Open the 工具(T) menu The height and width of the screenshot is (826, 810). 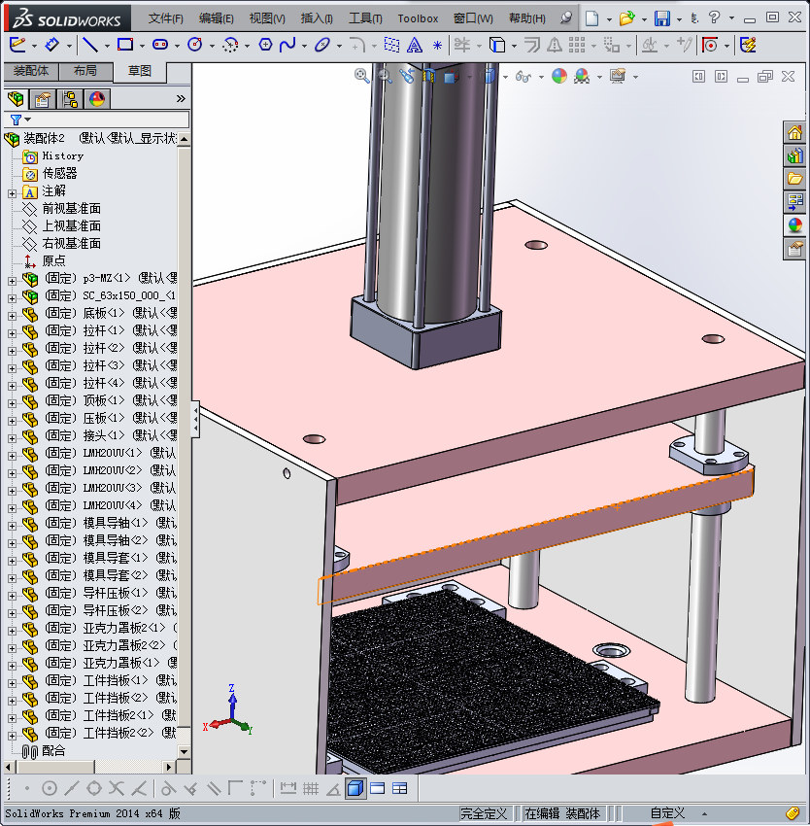coord(365,18)
